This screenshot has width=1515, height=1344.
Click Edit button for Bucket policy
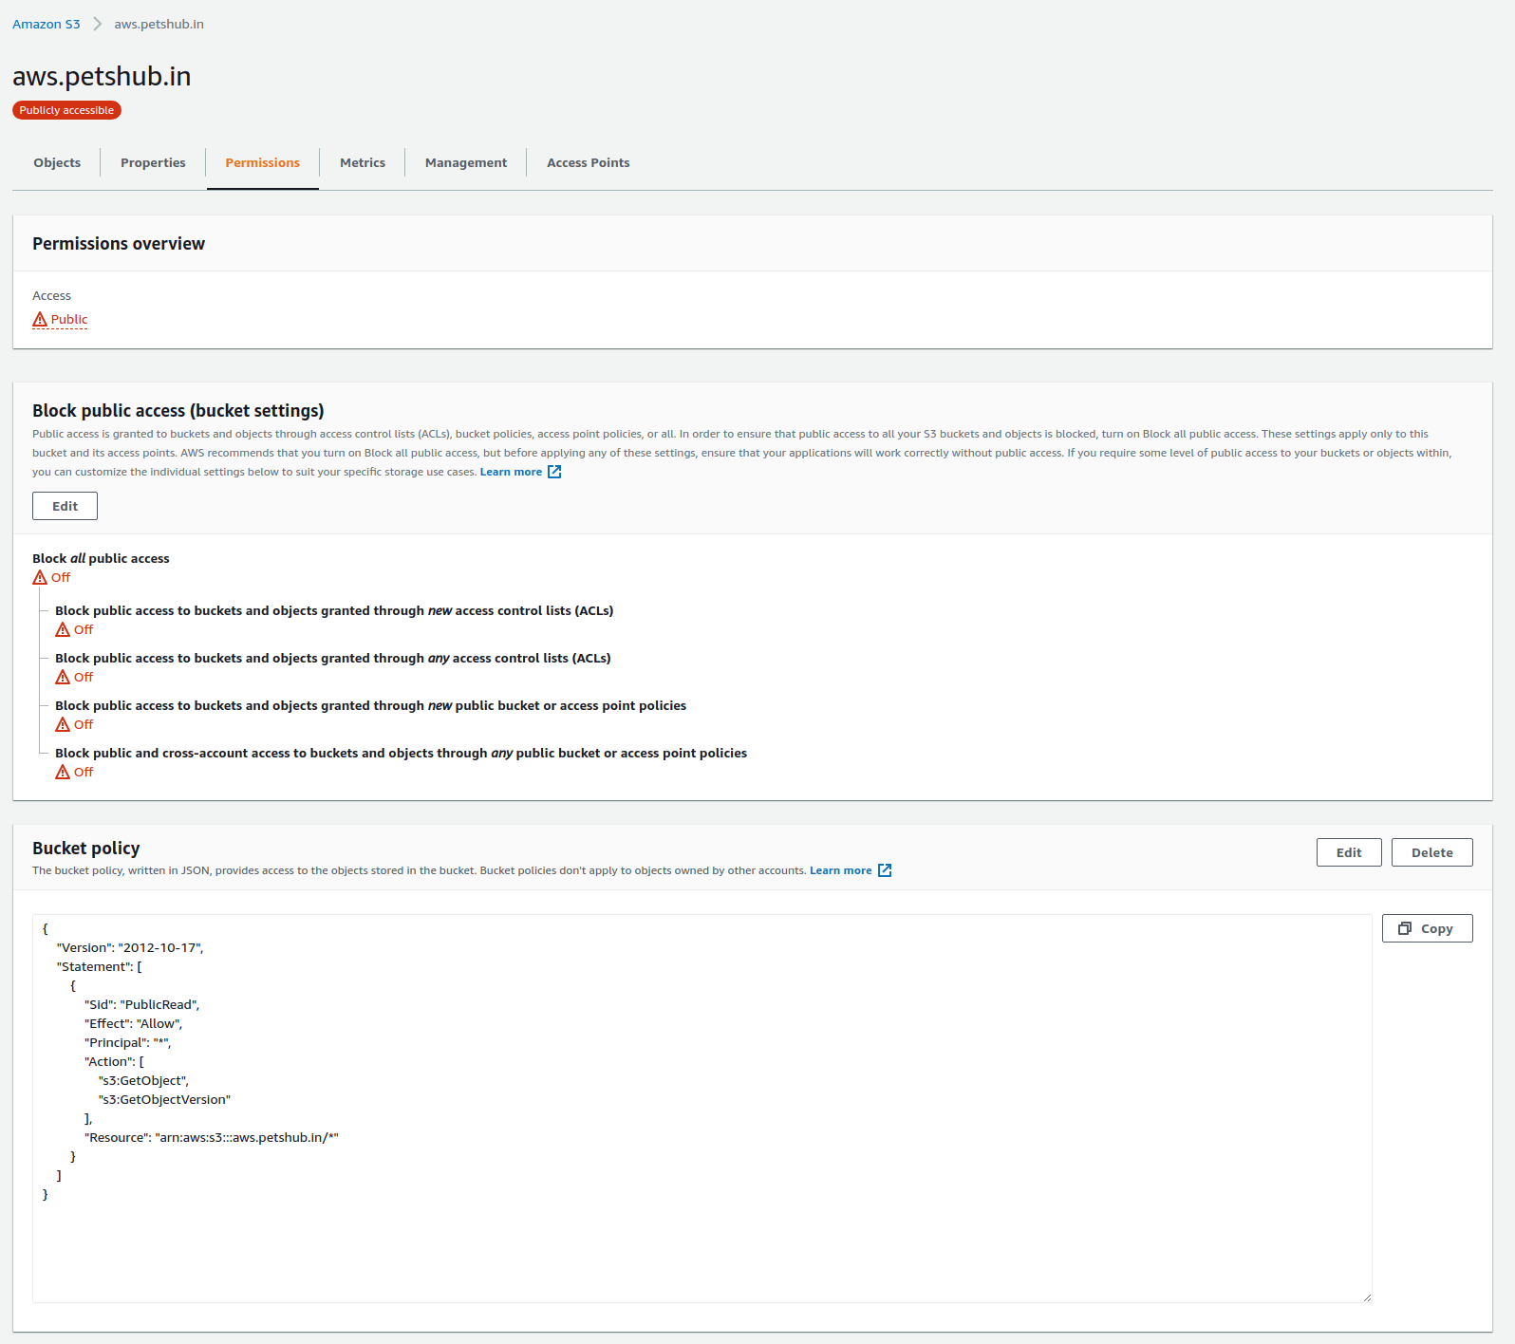pos(1348,852)
